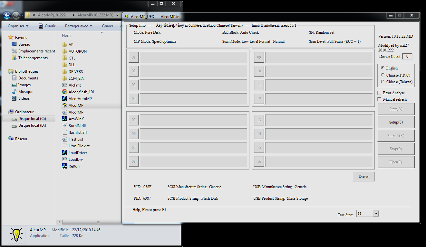This screenshot has height=247, width=426.
Task: Click the Device Count field
Action: [407, 57]
